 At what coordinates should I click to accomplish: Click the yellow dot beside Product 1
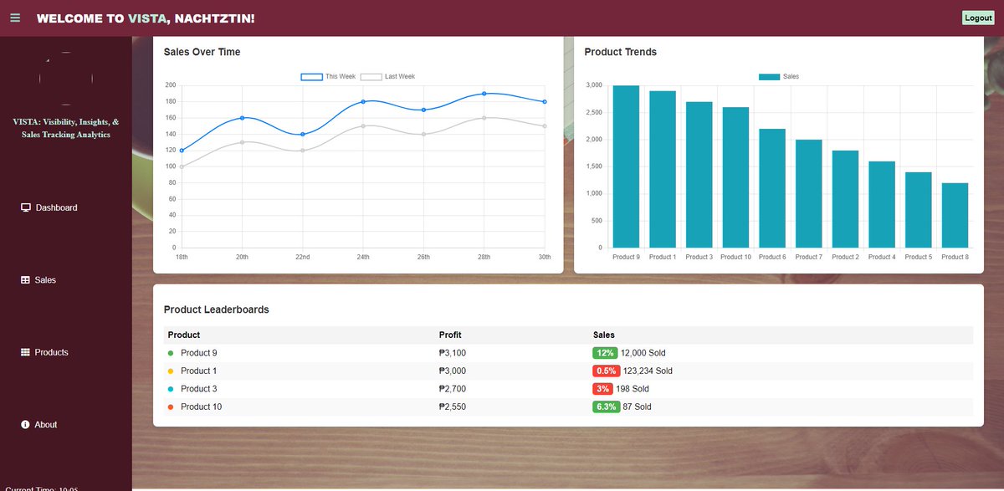[x=171, y=371]
